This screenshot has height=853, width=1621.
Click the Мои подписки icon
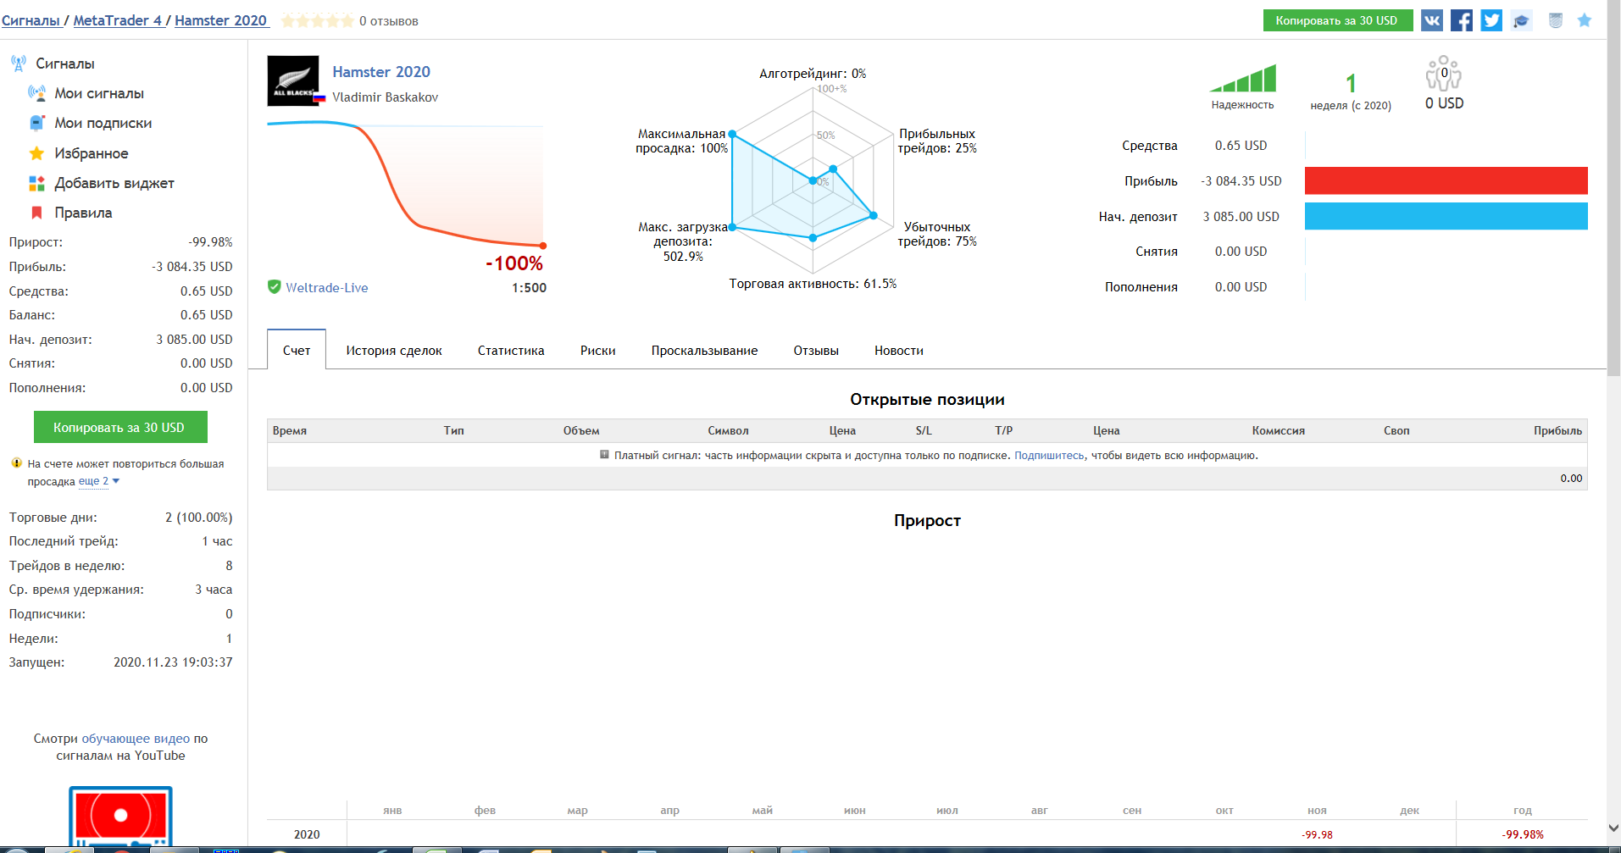pyautogui.click(x=36, y=123)
